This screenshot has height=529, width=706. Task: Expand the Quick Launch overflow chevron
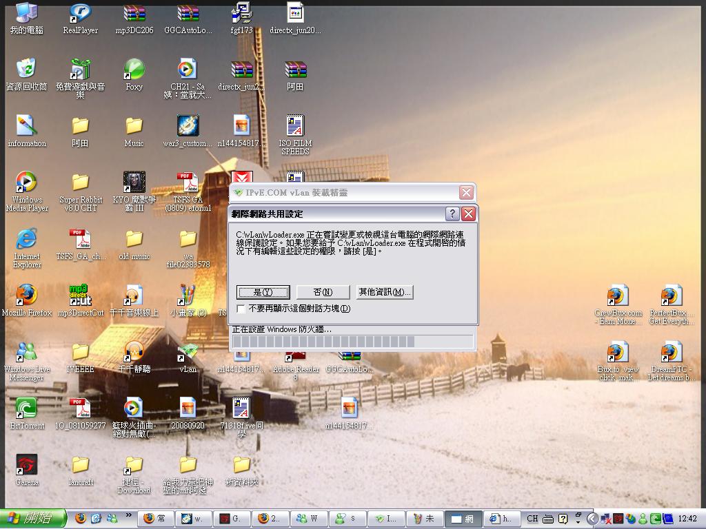128,515
